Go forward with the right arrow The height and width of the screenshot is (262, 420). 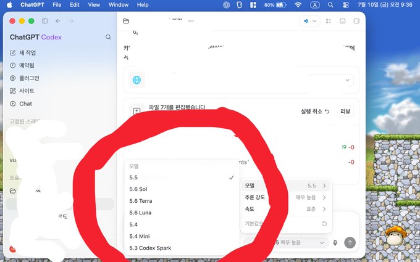(x=71, y=21)
